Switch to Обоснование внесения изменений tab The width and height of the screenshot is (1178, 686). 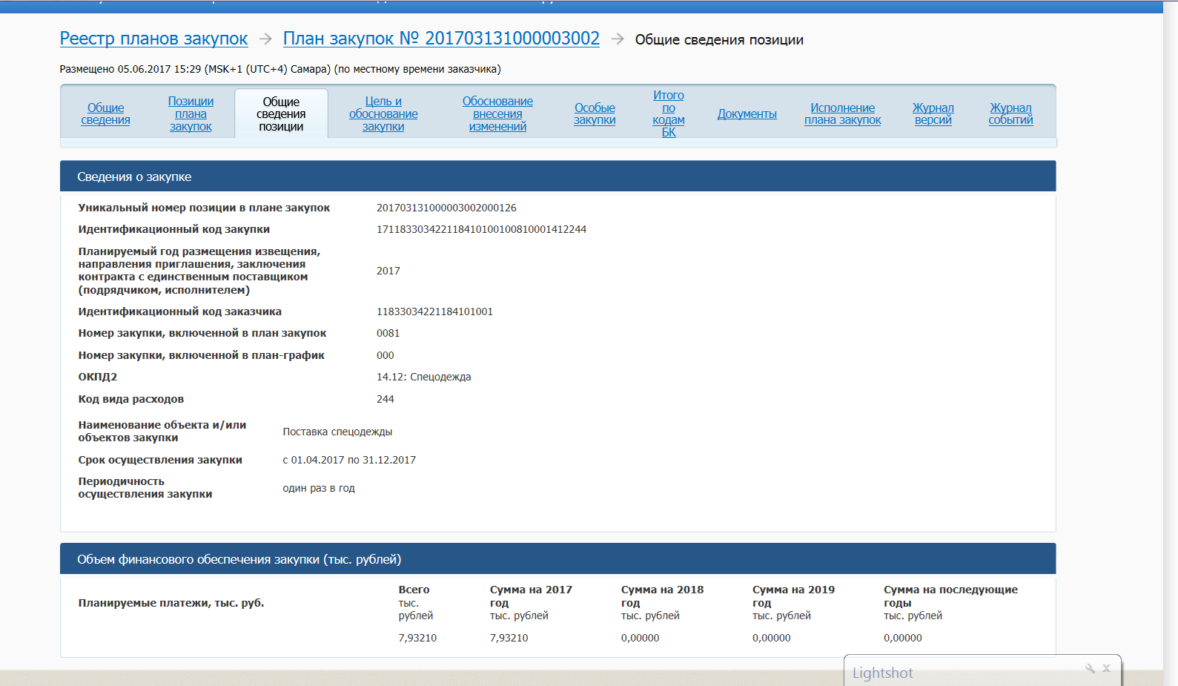click(x=497, y=114)
